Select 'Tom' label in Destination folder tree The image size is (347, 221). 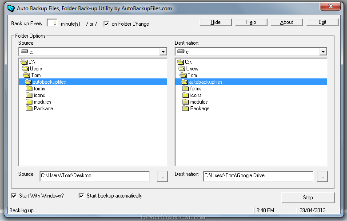point(192,75)
